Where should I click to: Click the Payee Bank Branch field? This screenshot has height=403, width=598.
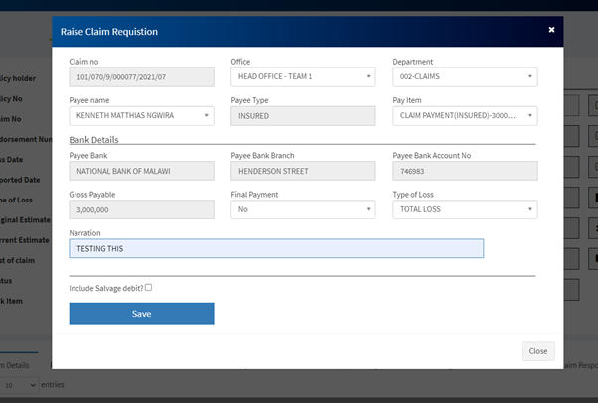coord(303,171)
